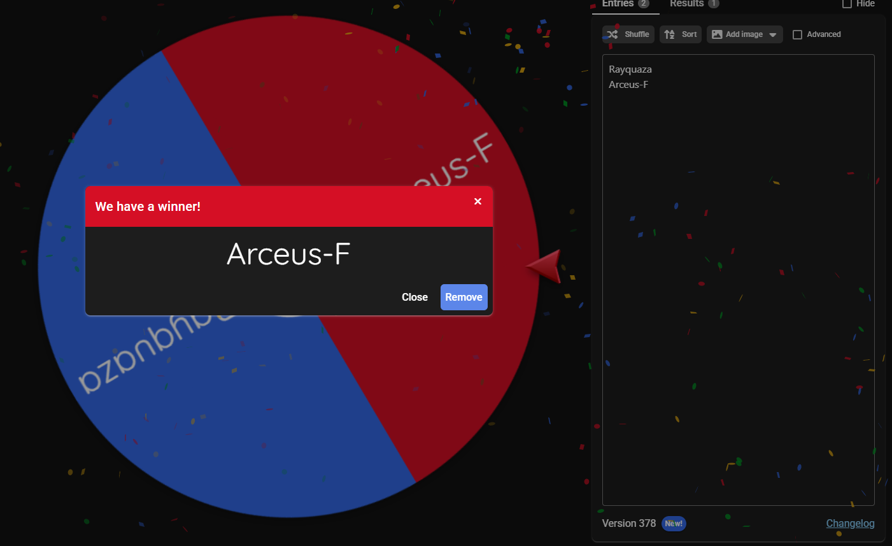Open the Changelog link
This screenshot has width=892, height=546.
pyautogui.click(x=850, y=523)
